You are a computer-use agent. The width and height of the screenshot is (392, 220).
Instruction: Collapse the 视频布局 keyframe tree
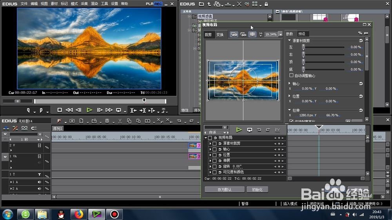pyautogui.click(x=206, y=138)
